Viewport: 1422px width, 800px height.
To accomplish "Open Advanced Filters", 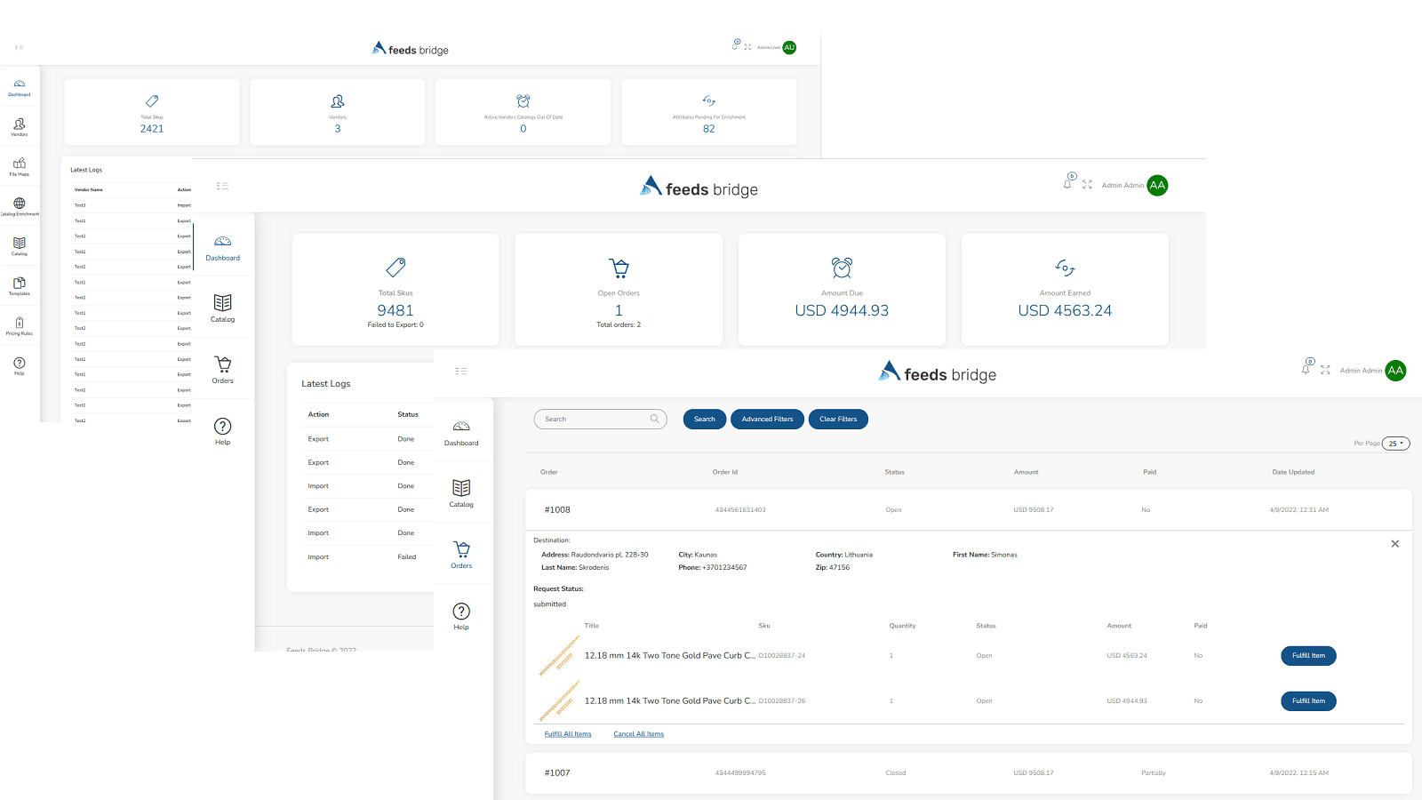I will click(x=767, y=419).
